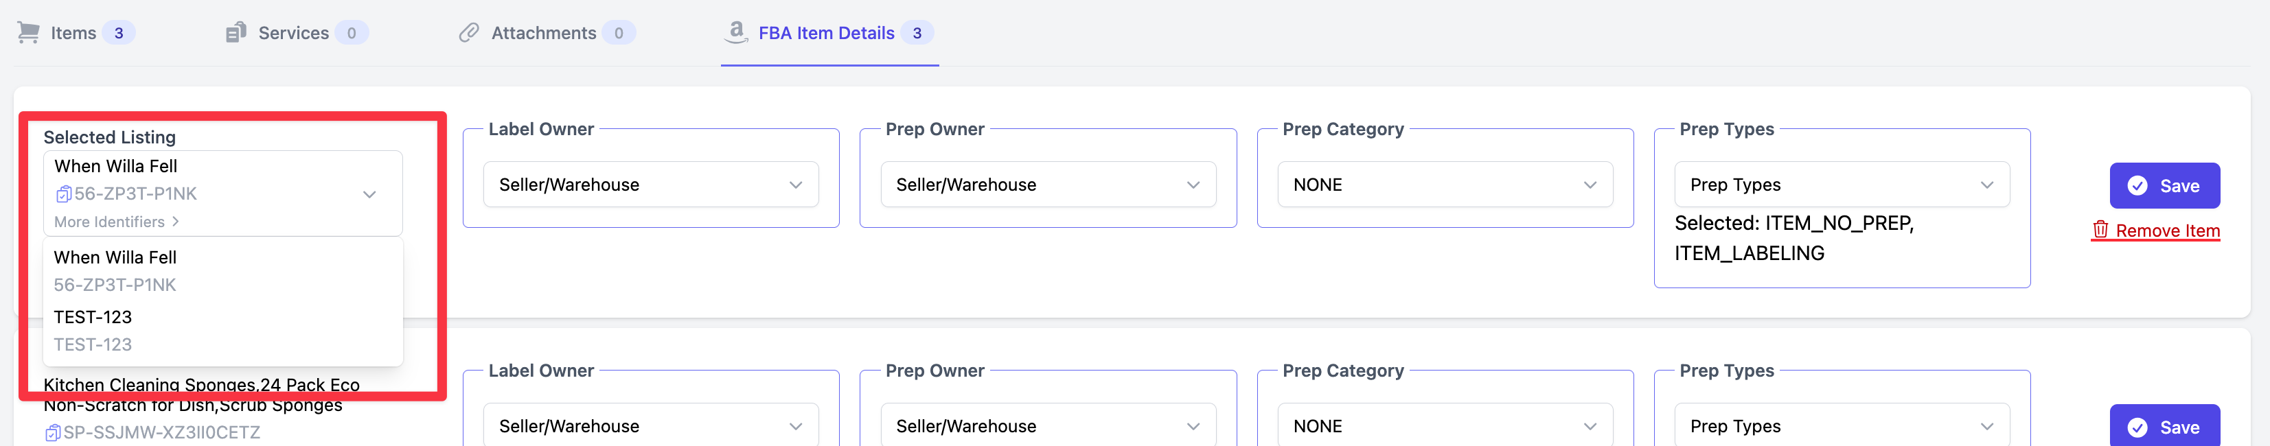
Task: Click trash icon beside Remove Item
Action: click(x=2101, y=230)
